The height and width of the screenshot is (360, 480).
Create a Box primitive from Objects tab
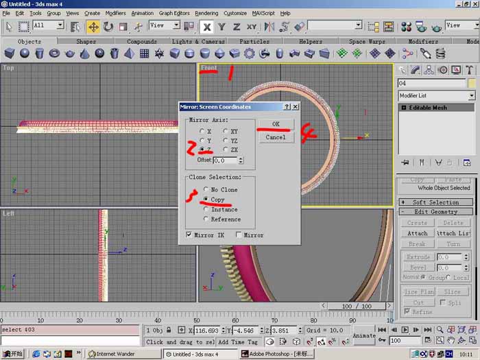tap(10, 53)
